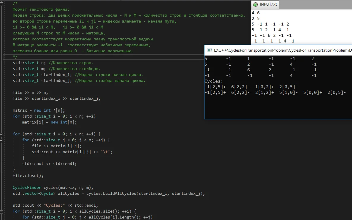Image resolution: width=352 pixels, height=220 pixels.
Task: Open the console window system menu icon
Action: coord(210,50)
